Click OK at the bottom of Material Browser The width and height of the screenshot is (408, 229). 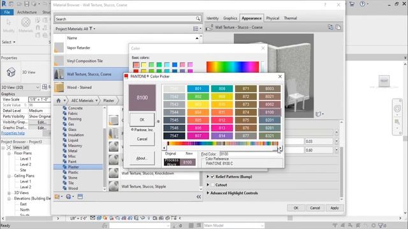click(296, 208)
